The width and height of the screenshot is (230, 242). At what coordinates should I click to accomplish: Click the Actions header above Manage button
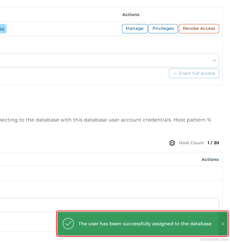coord(131,14)
